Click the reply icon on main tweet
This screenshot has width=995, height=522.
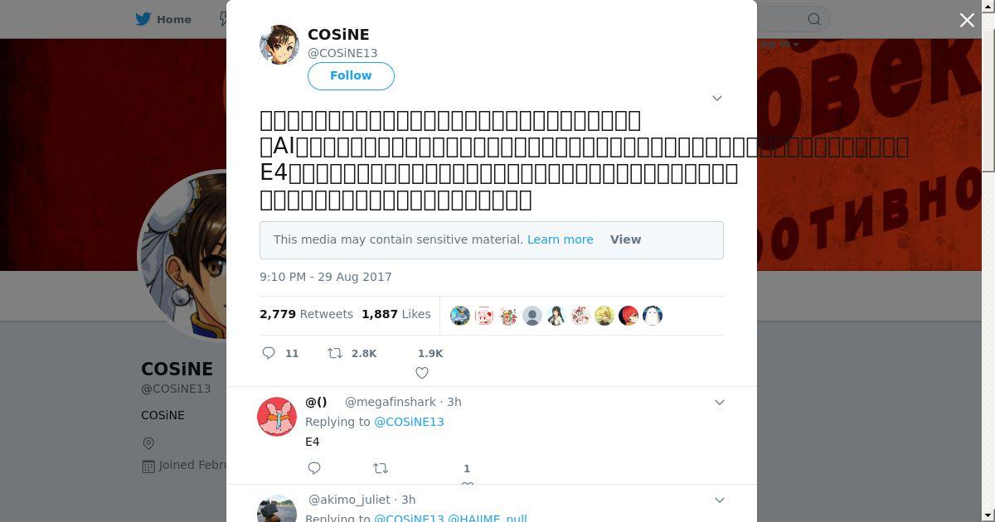tap(269, 353)
